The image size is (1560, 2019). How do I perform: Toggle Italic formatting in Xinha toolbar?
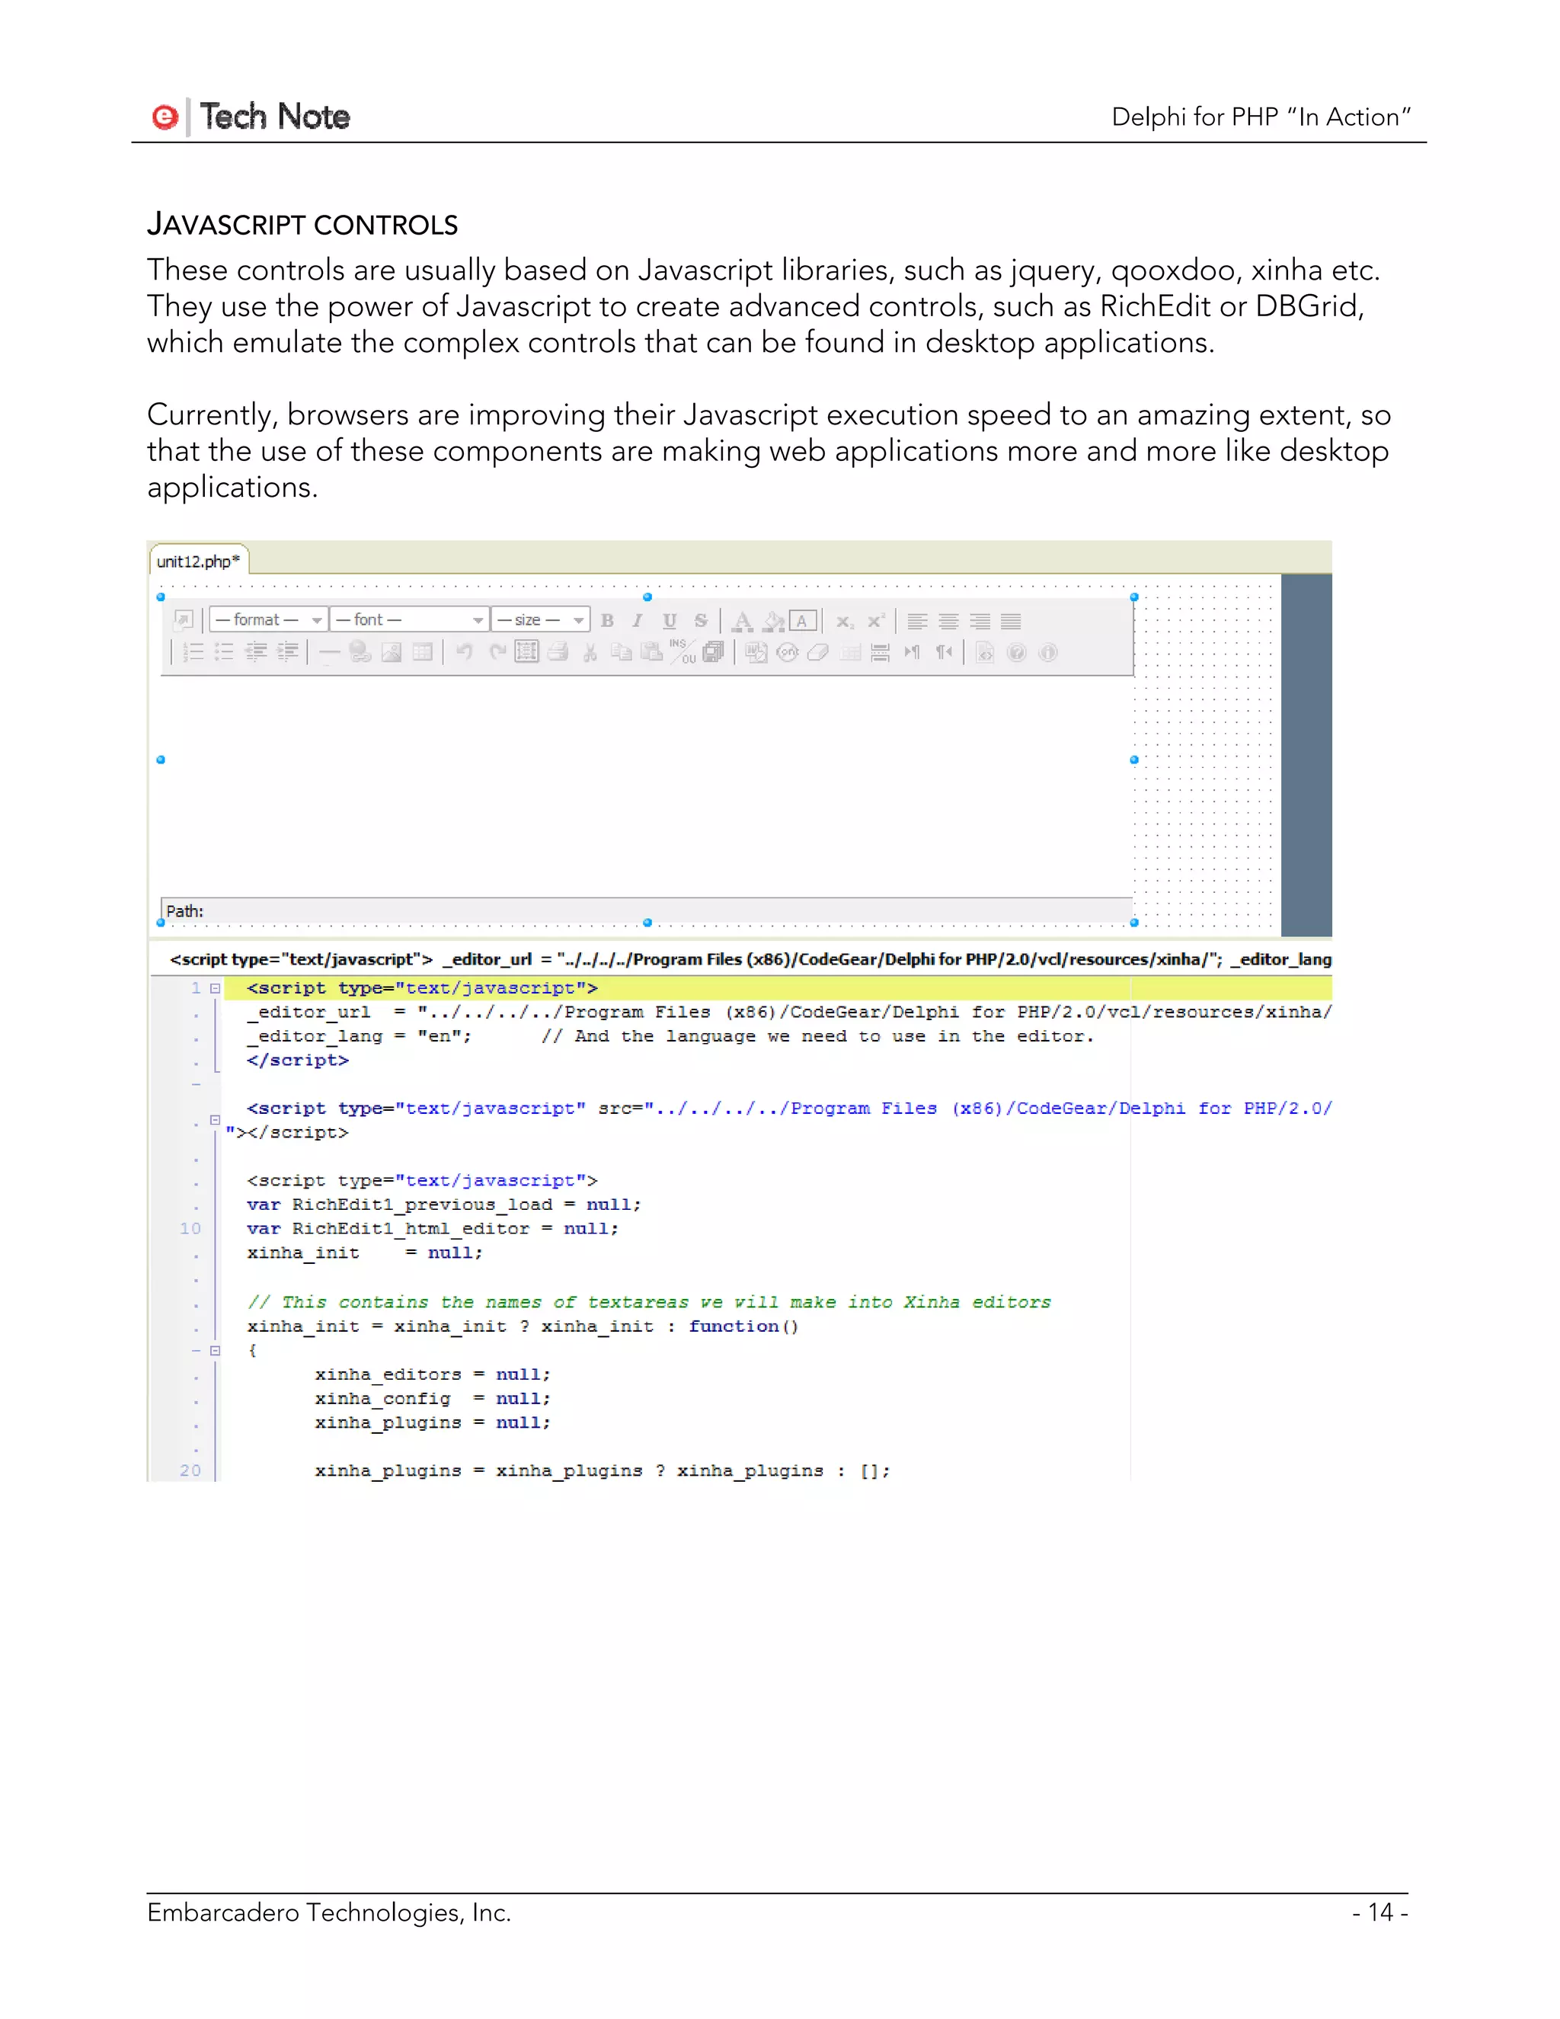pyautogui.click(x=638, y=620)
